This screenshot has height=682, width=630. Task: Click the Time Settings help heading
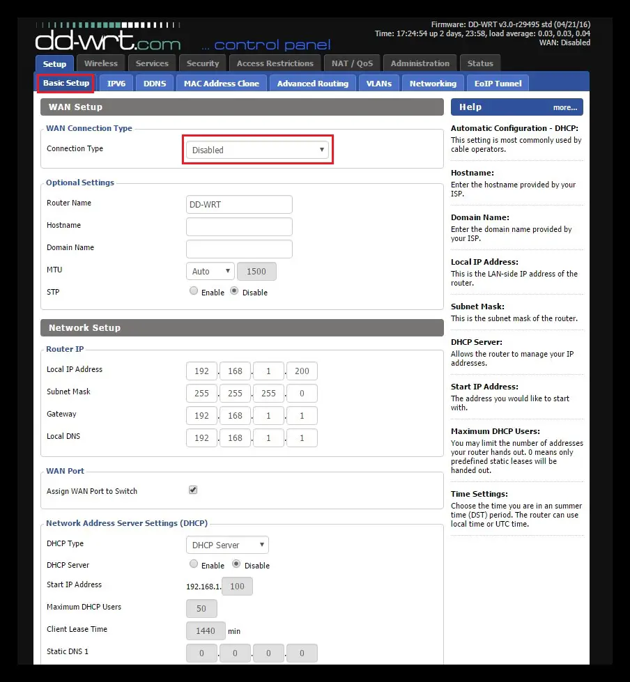click(479, 494)
